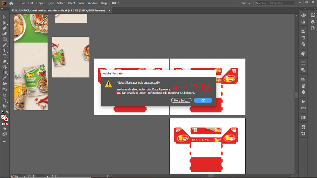The height and width of the screenshot is (178, 317).
Task: Open the Transparency panel icon
Action: click(303, 70)
